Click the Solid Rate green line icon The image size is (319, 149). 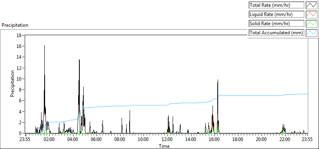[311, 24]
